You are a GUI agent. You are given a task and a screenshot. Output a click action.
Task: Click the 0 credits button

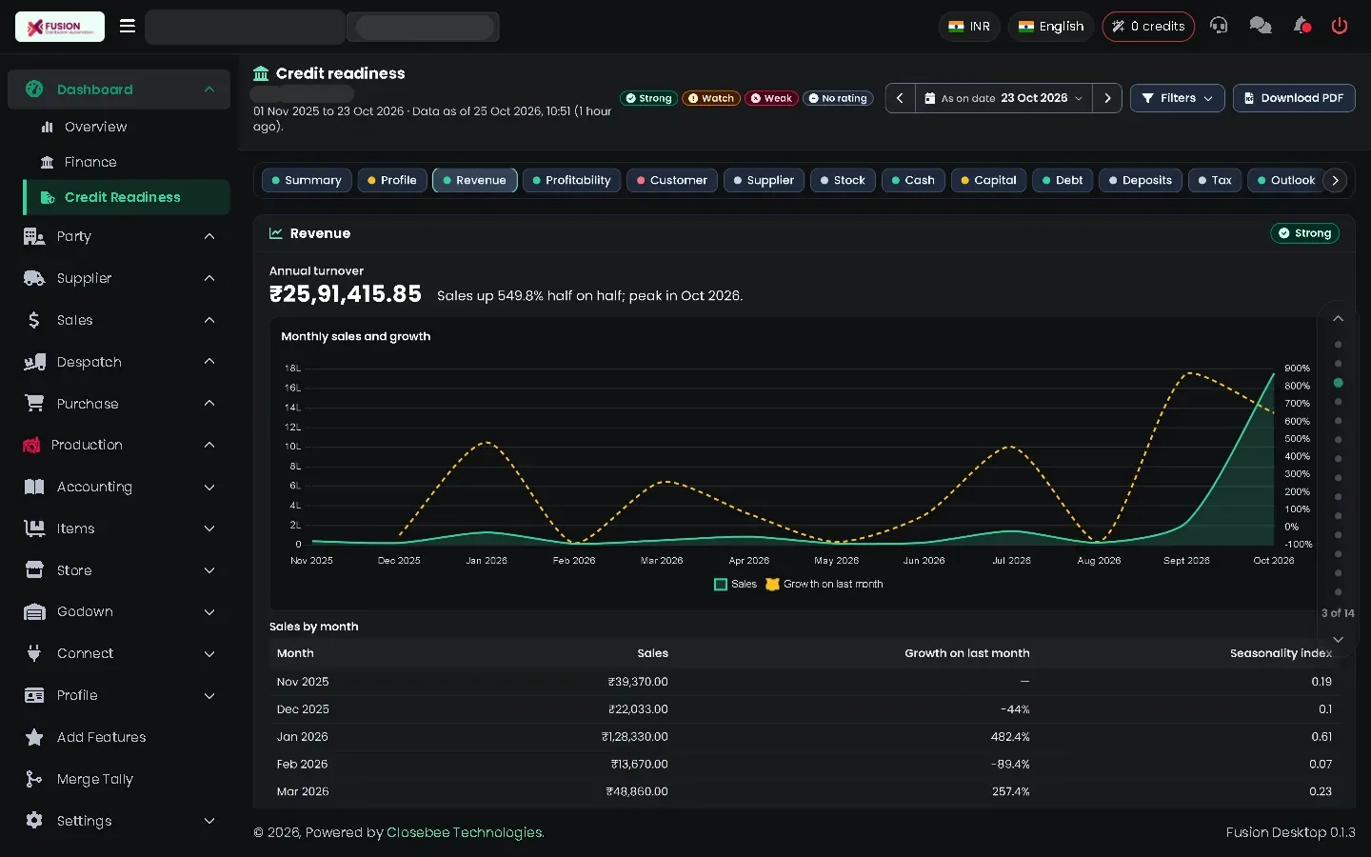(1148, 27)
